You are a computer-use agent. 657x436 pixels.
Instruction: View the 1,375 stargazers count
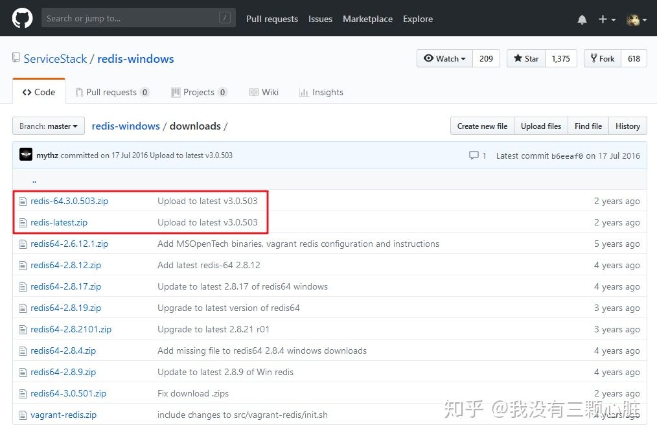pos(560,59)
